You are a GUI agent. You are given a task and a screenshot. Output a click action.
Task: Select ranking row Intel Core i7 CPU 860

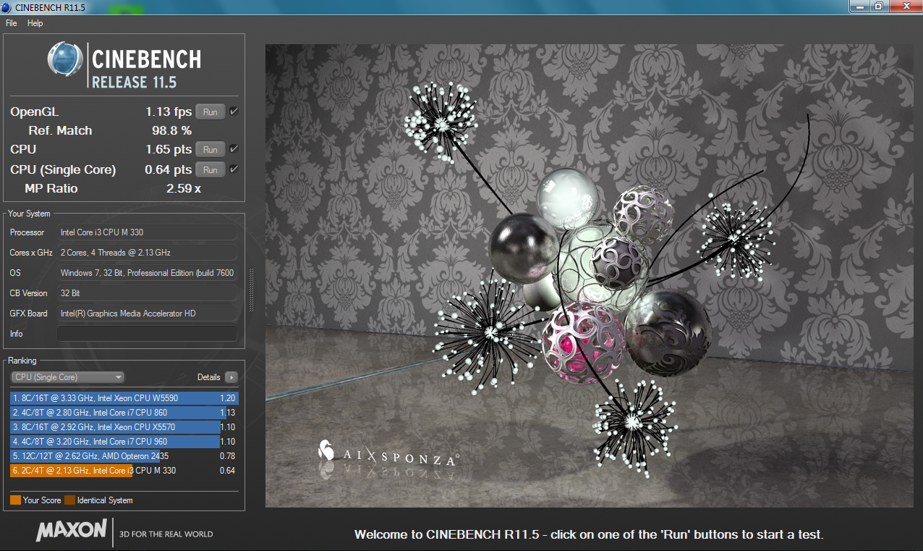[124, 413]
